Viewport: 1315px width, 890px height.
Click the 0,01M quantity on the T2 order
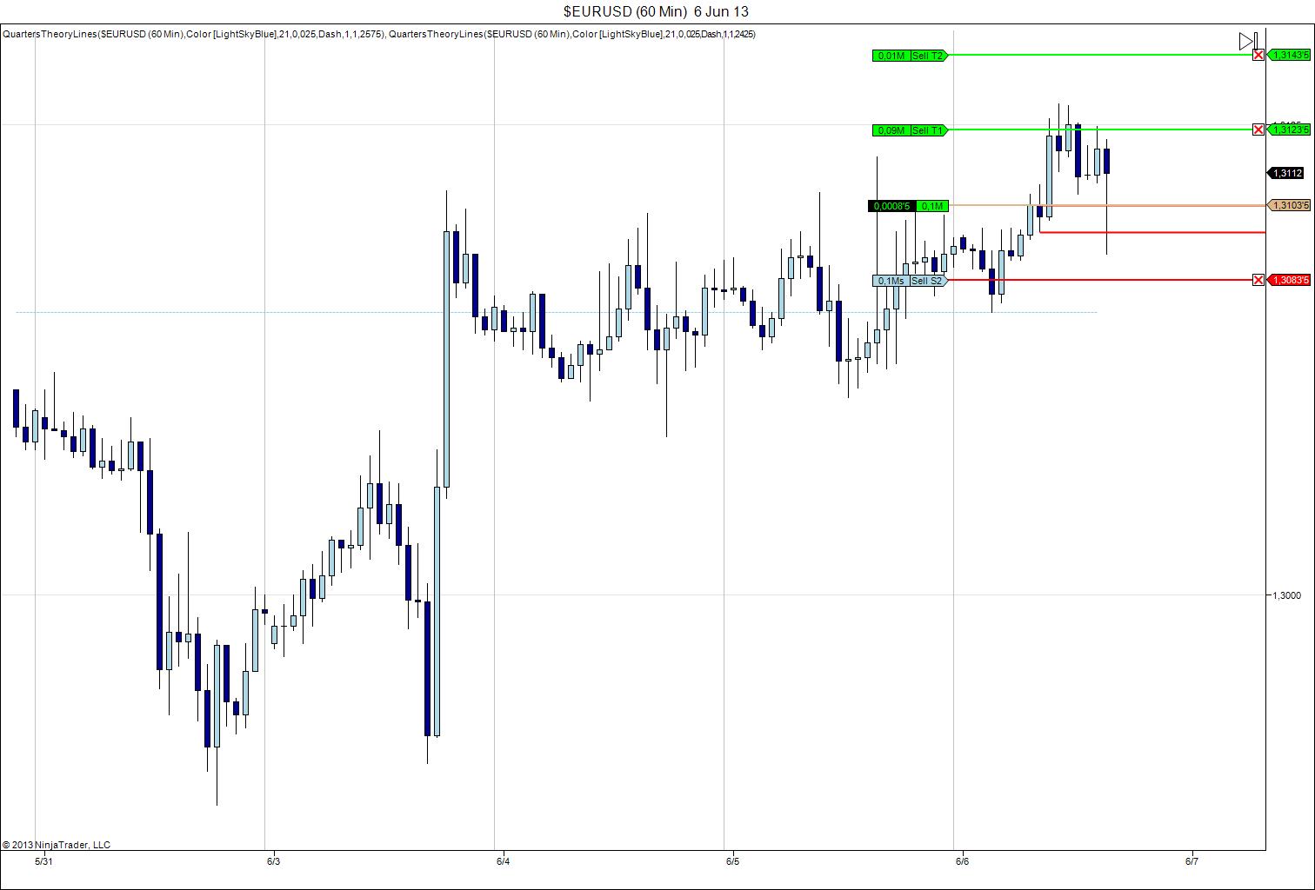891,56
